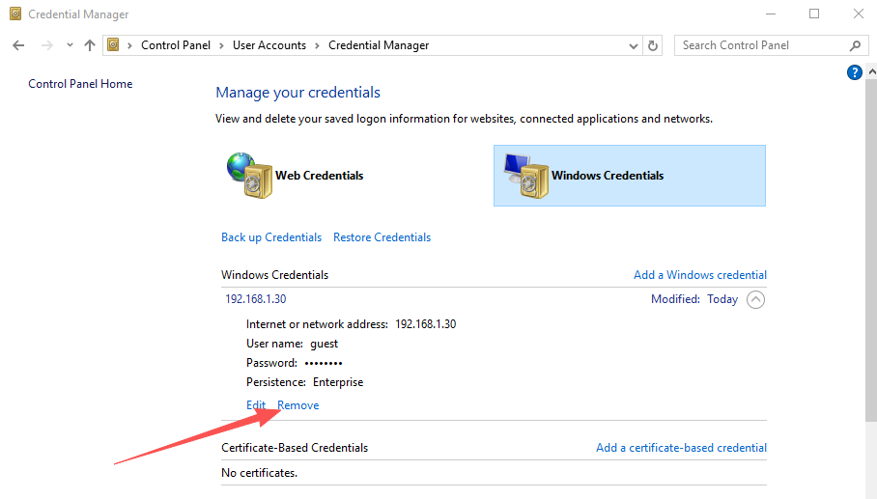
Task: Click the user name value guest
Action: pyautogui.click(x=324, y=344)
